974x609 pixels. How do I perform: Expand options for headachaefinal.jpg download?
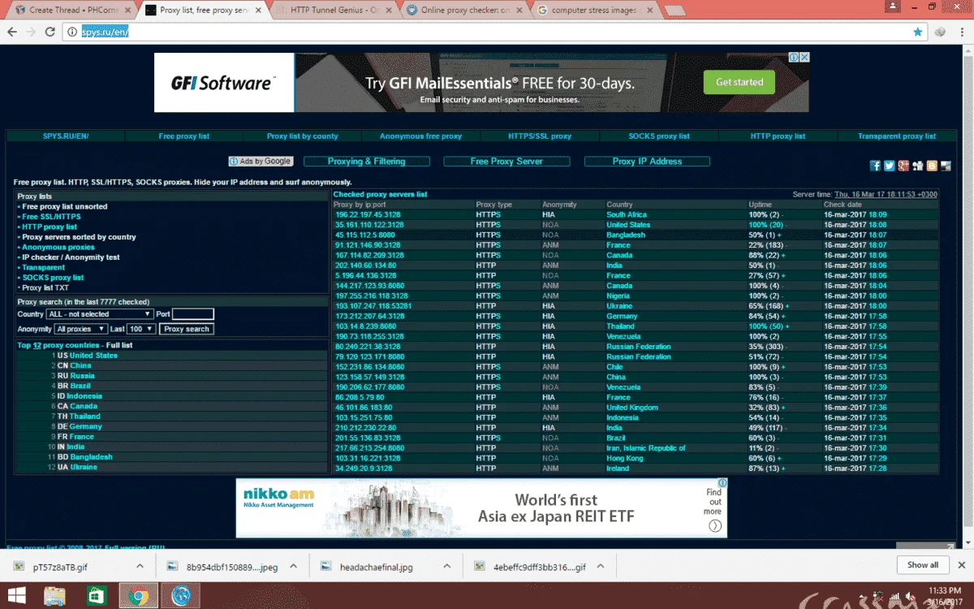[448, 567]
